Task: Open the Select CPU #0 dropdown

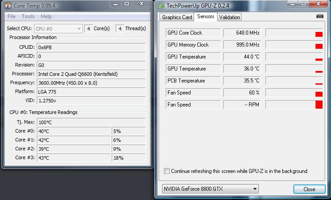Action: [58, 29]
